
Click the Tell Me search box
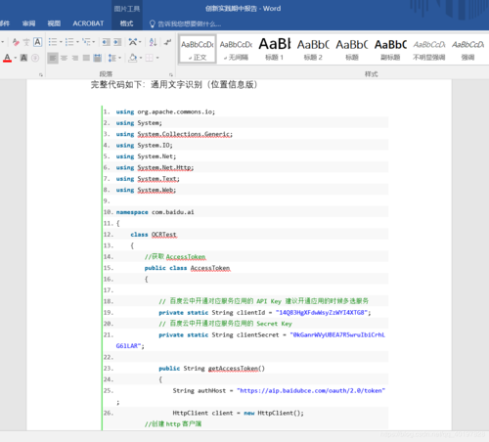click(185, 23)
